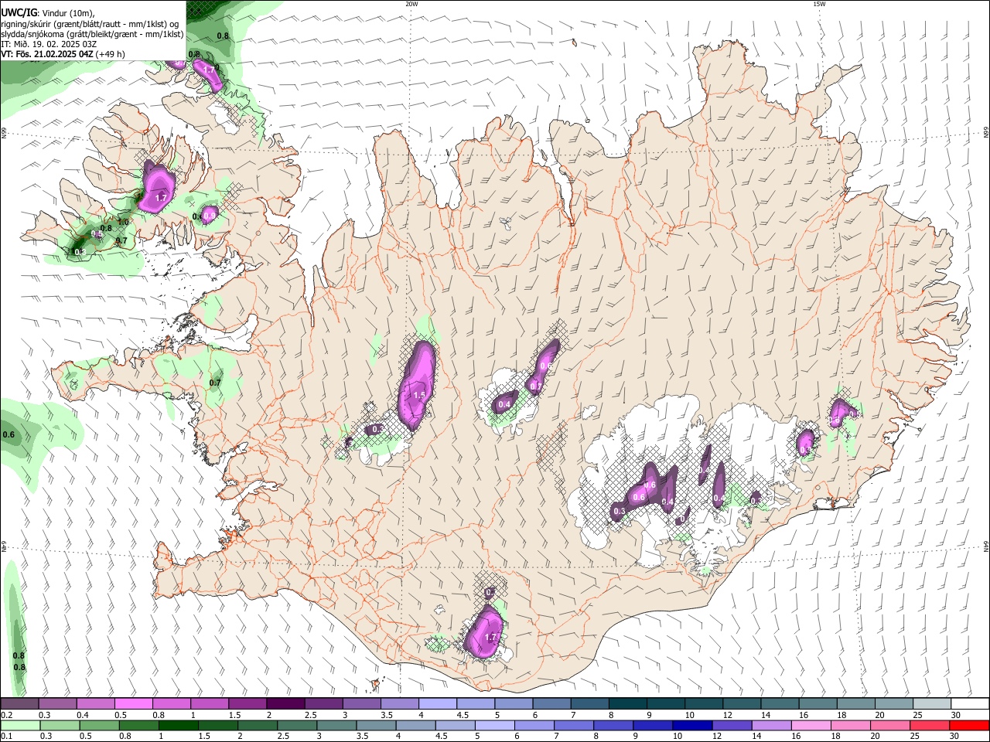The width and height of the screenshot is (990, 742).
Task: Click the upper legend swatch above 0.2
Action: 19,704
